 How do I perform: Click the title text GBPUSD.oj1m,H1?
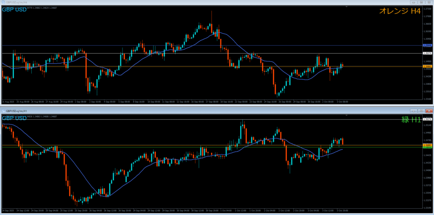pos(16,111)
